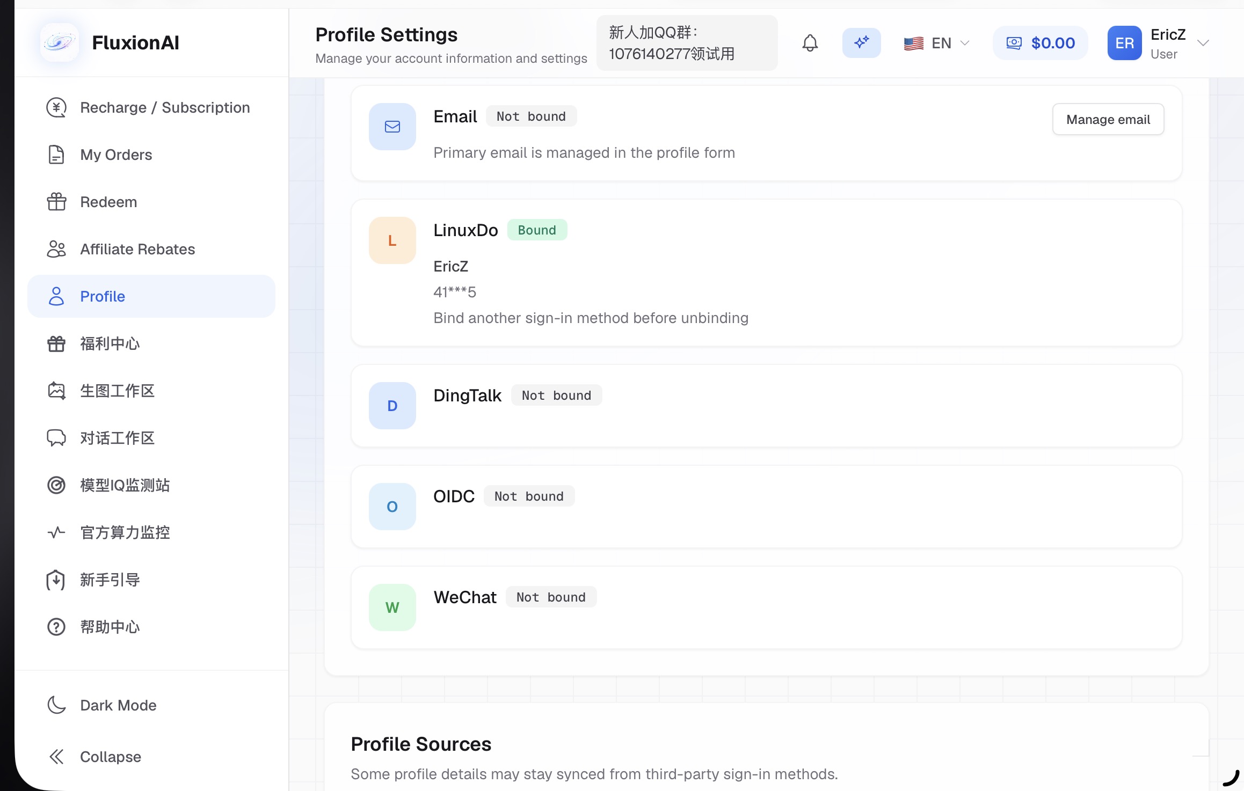Click the Affiliate Rebates people icon
The height and width of the screenshot is (791, 1244).
pyautogui.click(x=56, y=249)
